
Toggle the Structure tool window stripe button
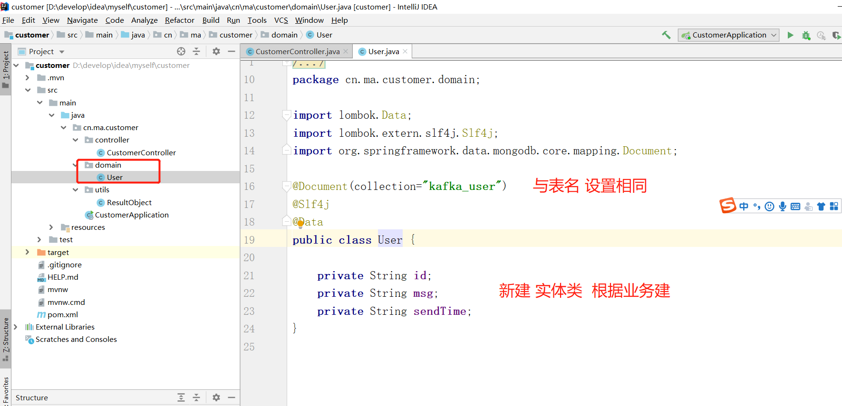6,339
